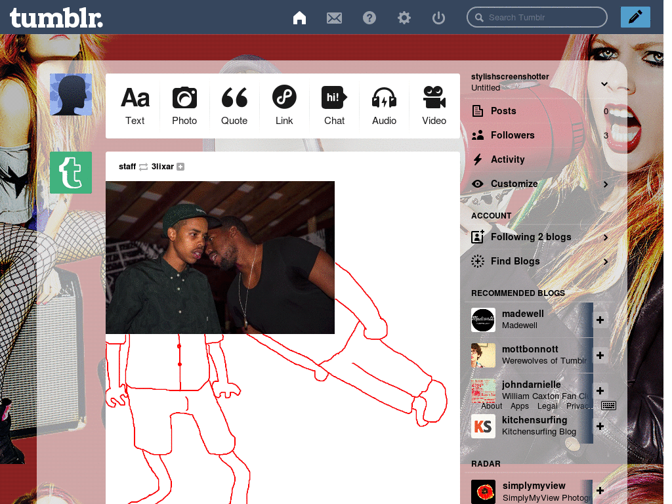Click the blue pencil compose button
The height and width of the screenshot is (504, 672).
click(x=635, y=17)
